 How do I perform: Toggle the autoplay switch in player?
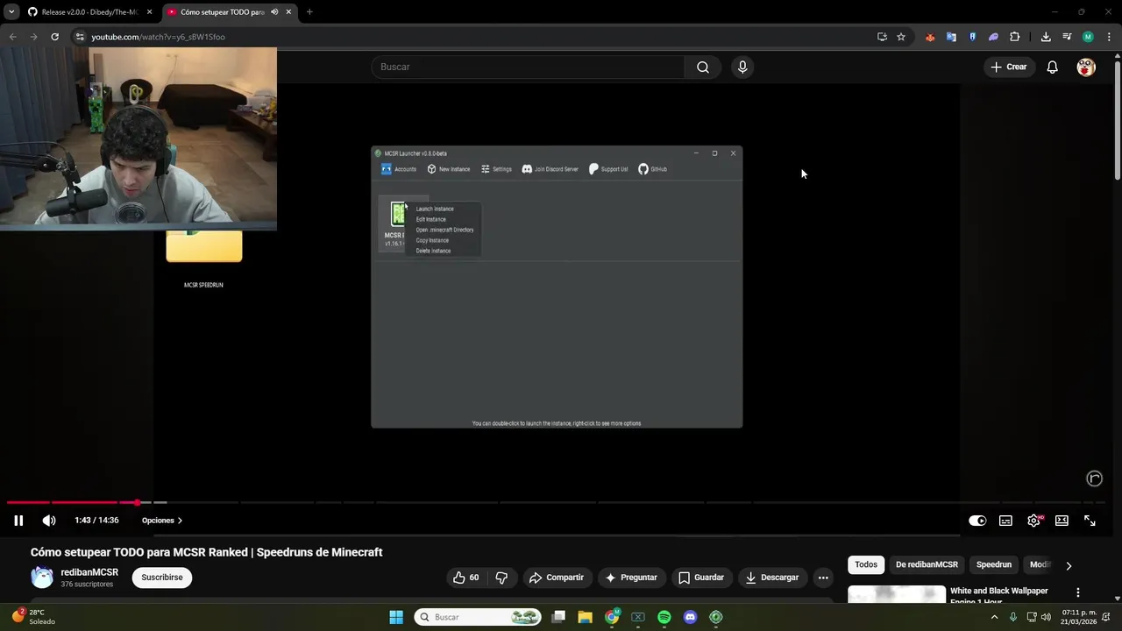(x=977, y=521)
